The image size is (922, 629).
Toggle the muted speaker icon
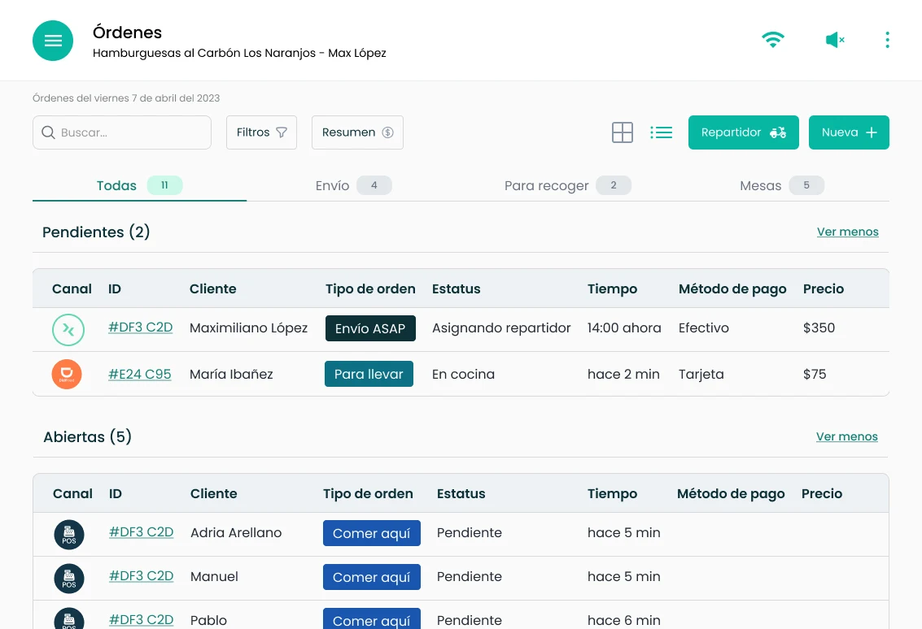coord(835,40)
